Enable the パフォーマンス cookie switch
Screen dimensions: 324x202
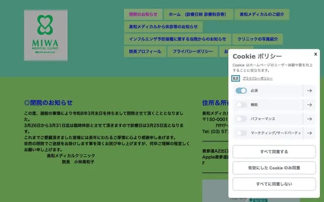coord(241,119)
